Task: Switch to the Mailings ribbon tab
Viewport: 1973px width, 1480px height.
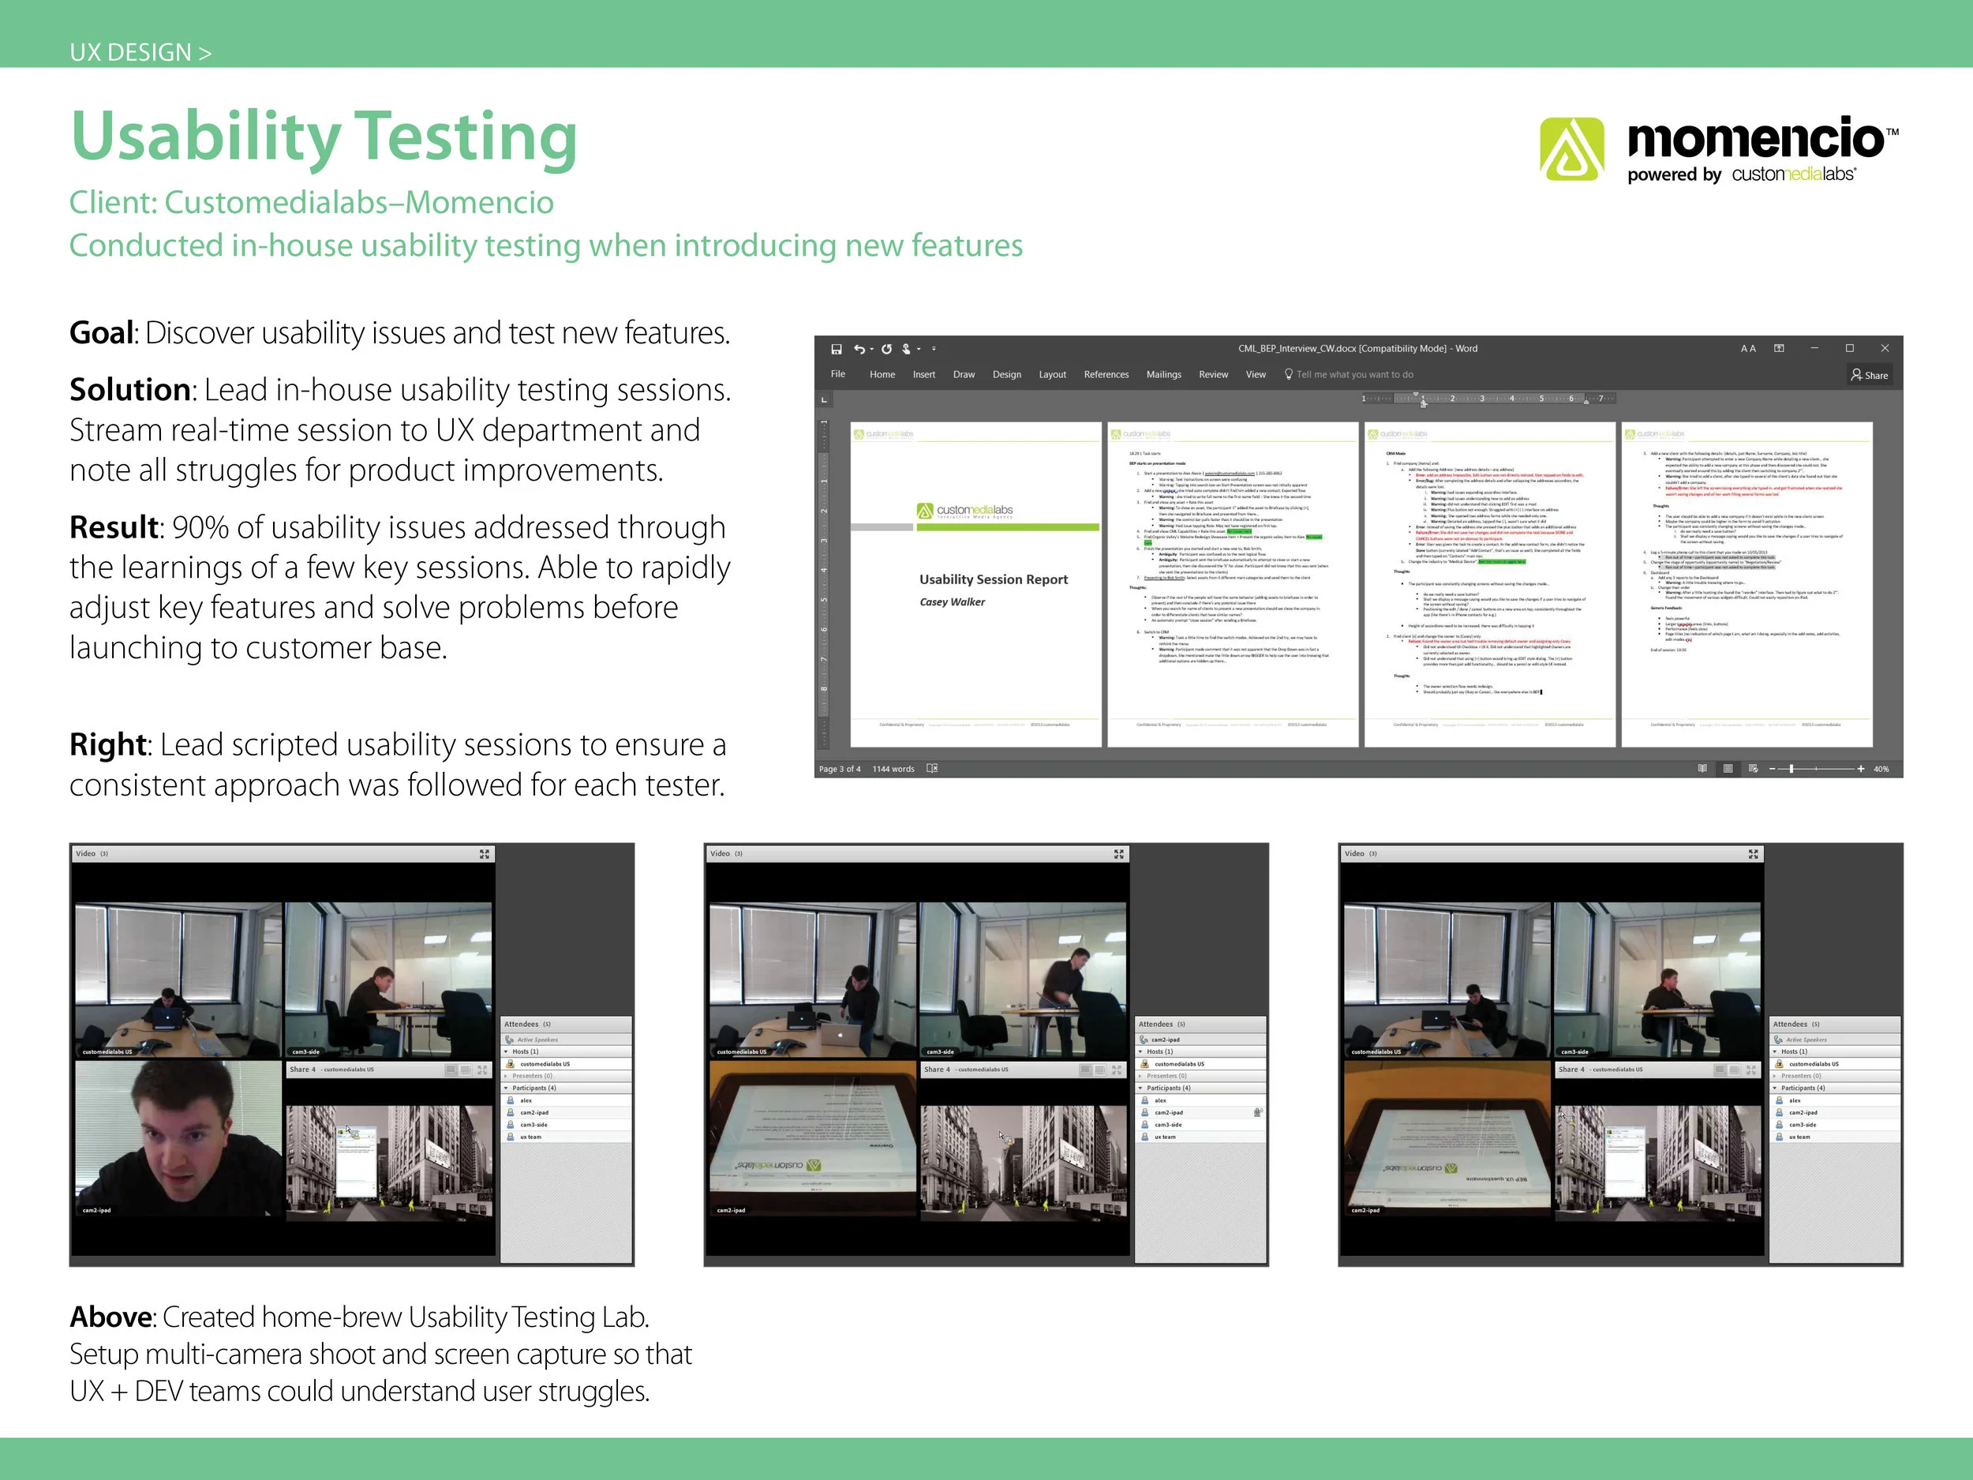Action: [1163, 375]
